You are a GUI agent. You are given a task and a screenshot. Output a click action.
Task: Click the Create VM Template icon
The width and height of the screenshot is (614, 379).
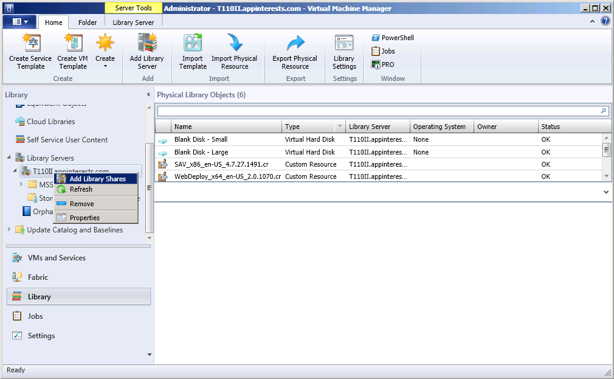coord(72,43)
